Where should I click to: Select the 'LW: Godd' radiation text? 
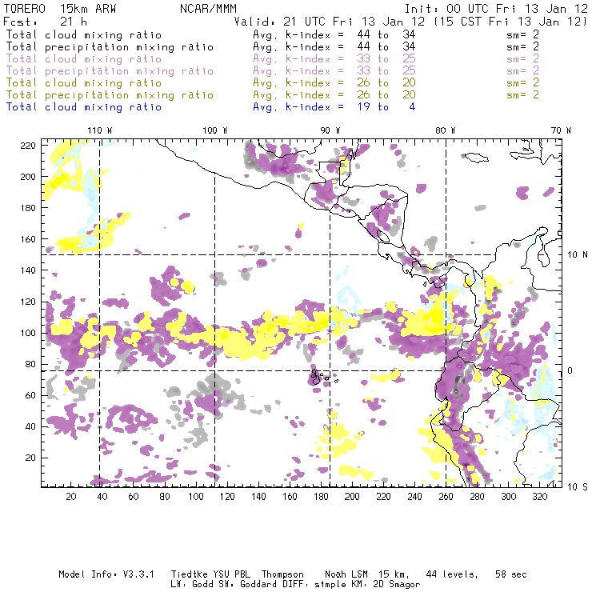tap(192, 585)
